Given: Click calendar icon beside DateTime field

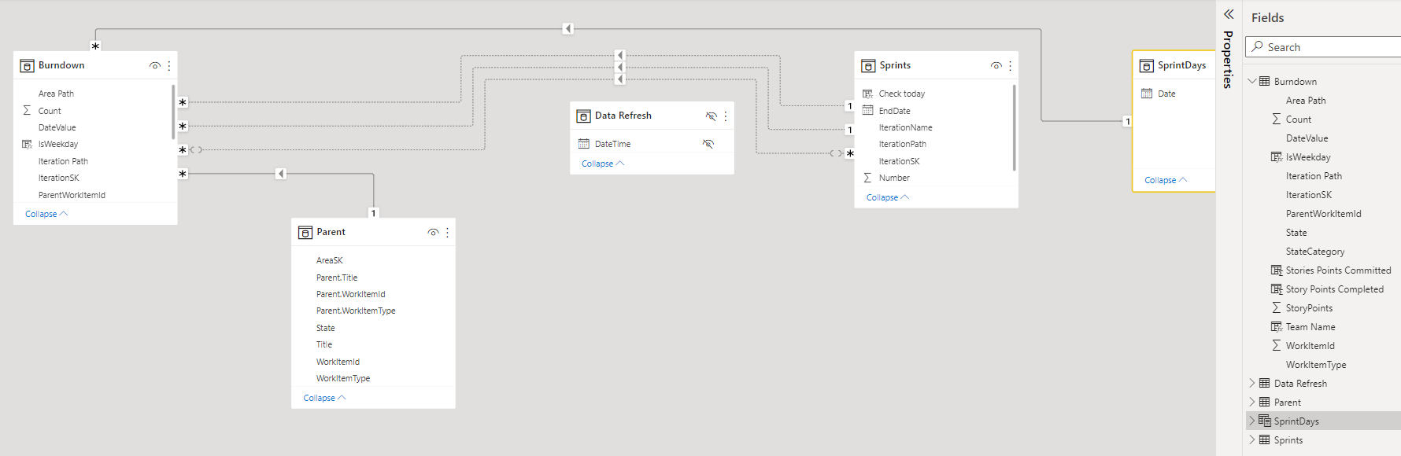Looking at the screenshot, I should coord(584,144).
